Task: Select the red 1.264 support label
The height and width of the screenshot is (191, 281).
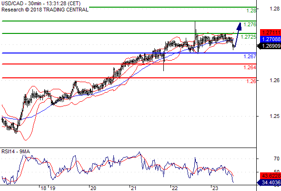Action: coord(250,67)
